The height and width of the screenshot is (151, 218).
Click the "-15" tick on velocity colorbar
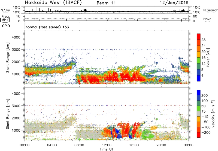205,117
